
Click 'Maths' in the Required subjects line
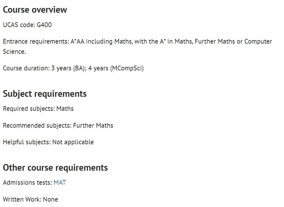pyautogui.click(x=65, y=109)
